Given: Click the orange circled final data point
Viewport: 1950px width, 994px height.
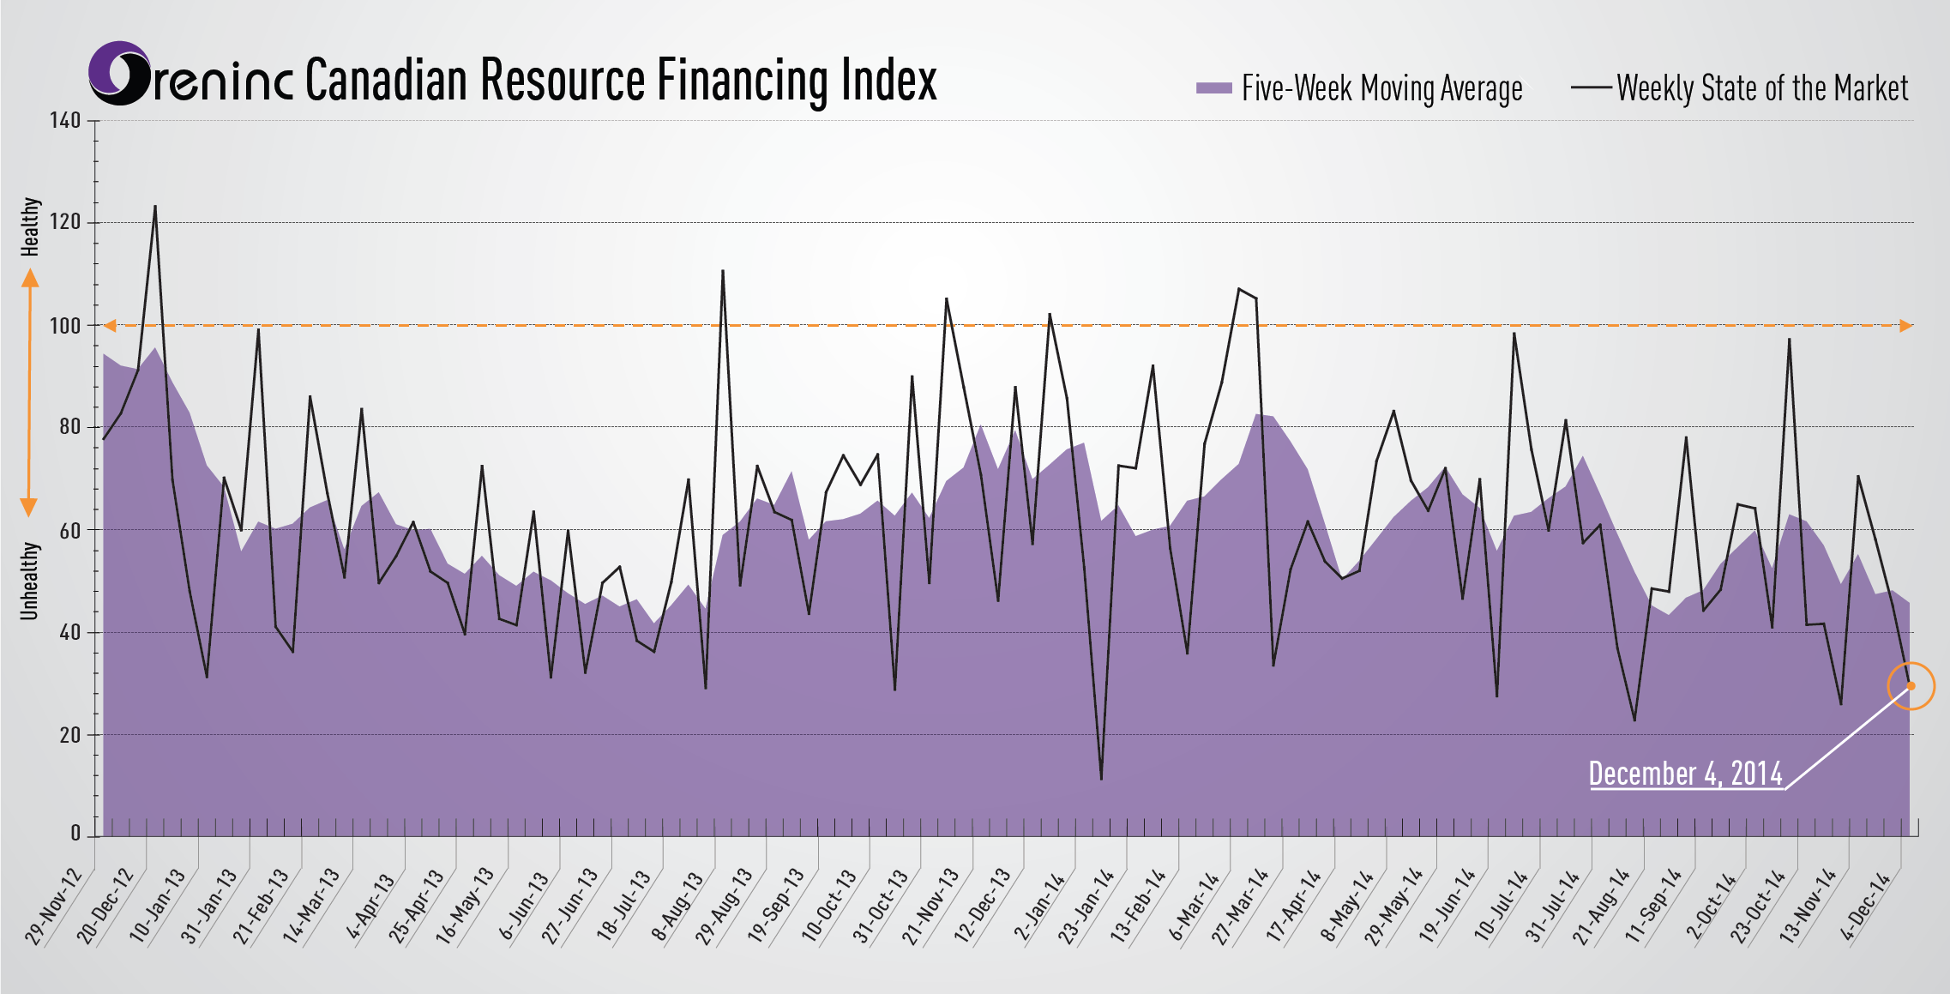Looking at the screenshot, I should 1911,686.
